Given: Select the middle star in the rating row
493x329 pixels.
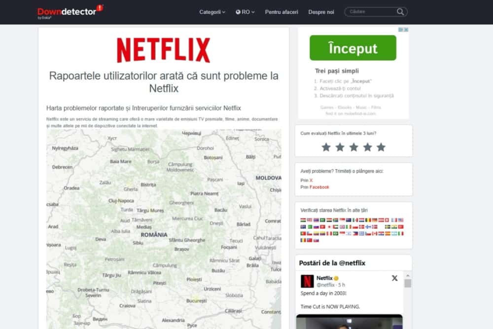Looking at the screenshot, I should pos(353,146).
